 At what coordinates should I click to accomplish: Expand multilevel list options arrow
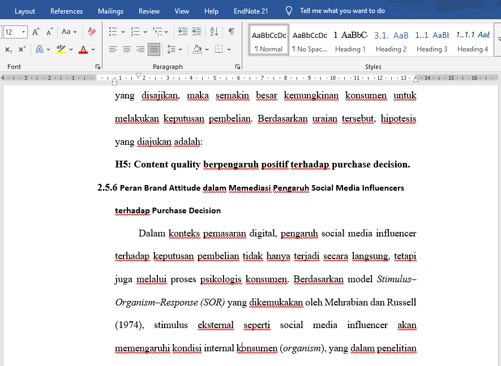(x=166, y=32)
